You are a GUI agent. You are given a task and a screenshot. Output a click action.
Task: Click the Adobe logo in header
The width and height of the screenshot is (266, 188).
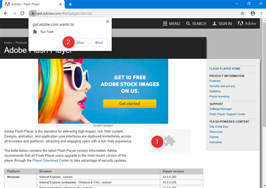pyautogui.click(x=247, y=23)
